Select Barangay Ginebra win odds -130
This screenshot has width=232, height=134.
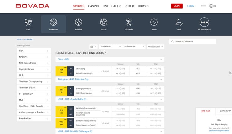click(x=138, y=89)
